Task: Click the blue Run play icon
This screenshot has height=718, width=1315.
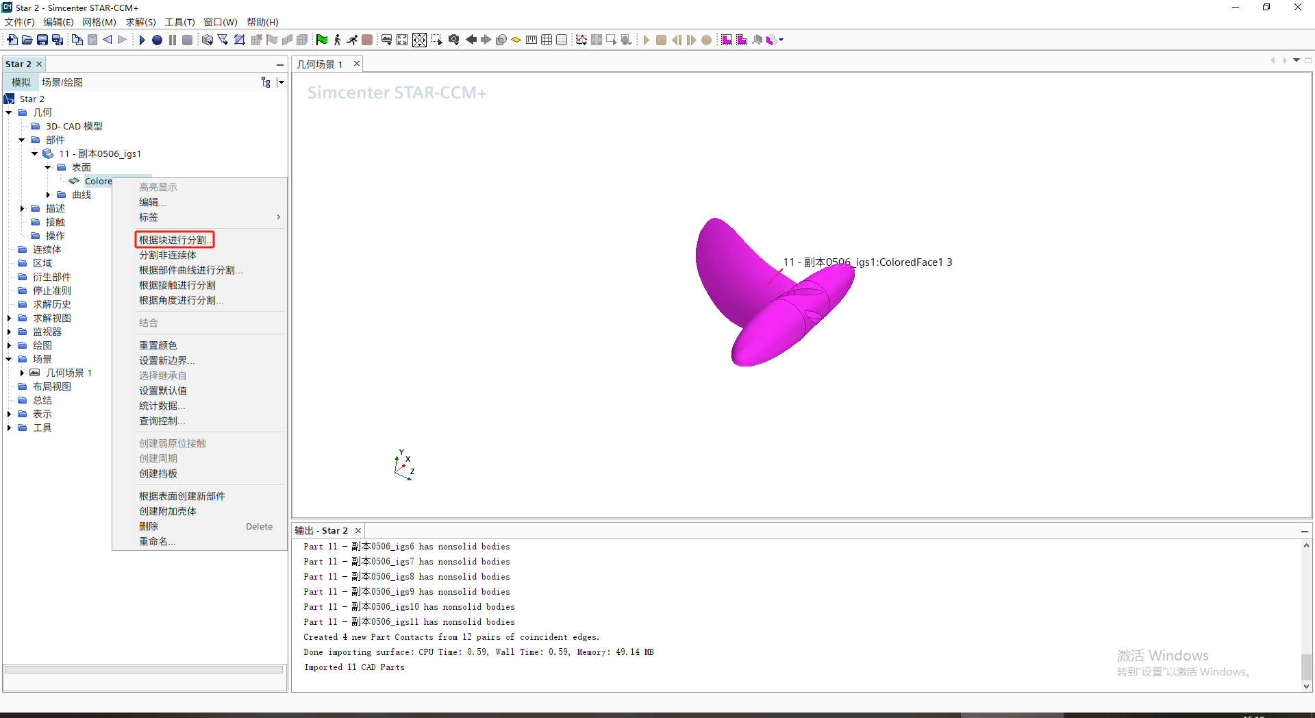Action: (142, 40)
